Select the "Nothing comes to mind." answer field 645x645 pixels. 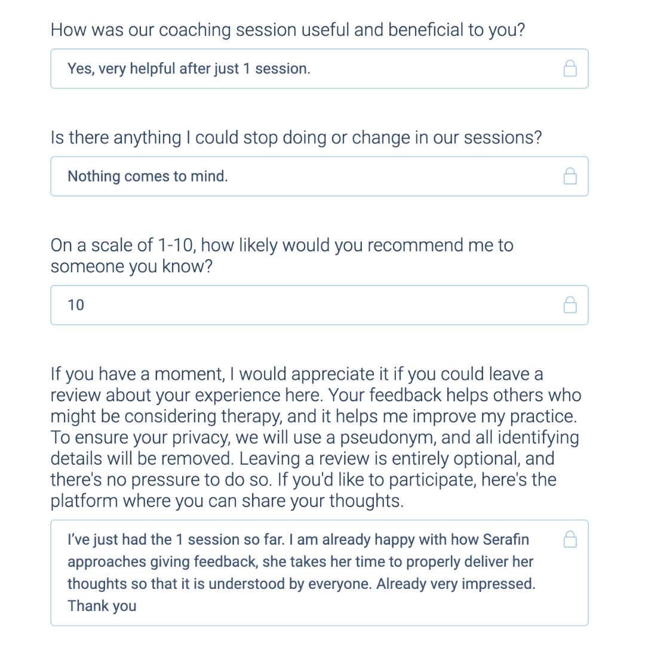click(x=319, y=176)
